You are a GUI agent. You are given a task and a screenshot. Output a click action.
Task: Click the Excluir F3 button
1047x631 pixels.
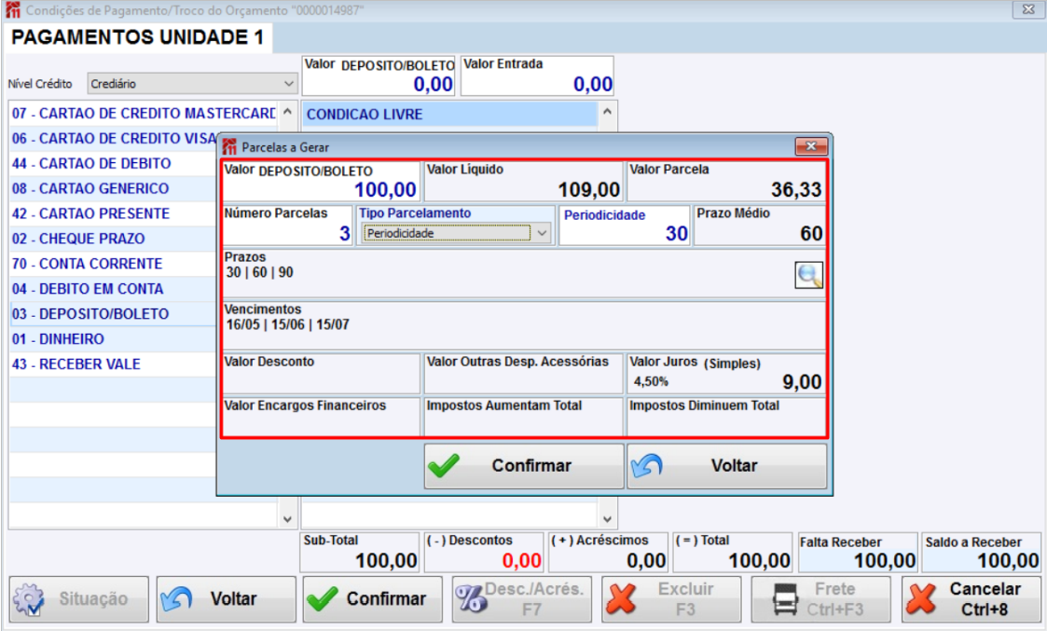pyautogui.click(x=671, y=599)
